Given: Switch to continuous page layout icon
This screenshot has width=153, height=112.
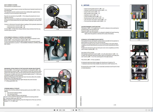Looking at the screenshot, I should pyautogui.click(x=149, y=110).
